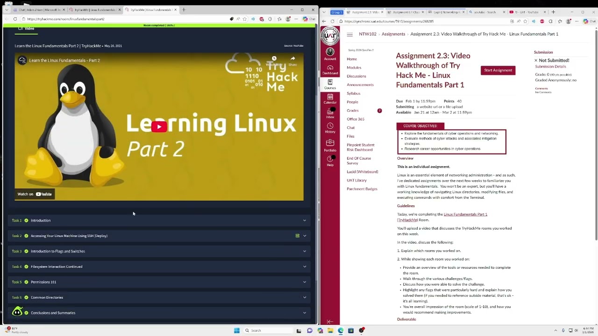The image size is (598, 336).
Task: Open tab list dropdown in TryHackMe window
Action: (7, 10)
